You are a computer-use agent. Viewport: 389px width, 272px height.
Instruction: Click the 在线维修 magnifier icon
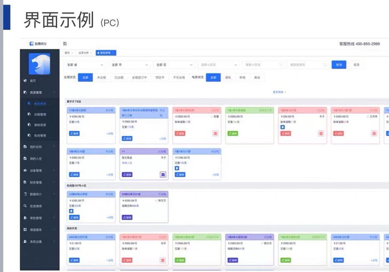pyautogui.click(x=25, y=206)
